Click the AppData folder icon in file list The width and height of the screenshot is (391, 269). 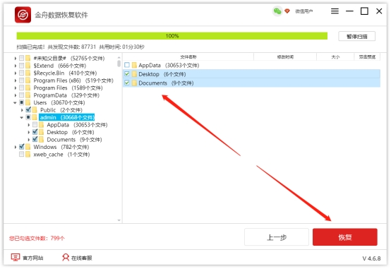[x=134, y=66]
